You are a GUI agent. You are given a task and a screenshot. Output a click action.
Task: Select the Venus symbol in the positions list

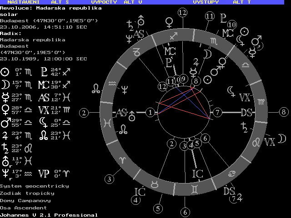tap(5, 110)
